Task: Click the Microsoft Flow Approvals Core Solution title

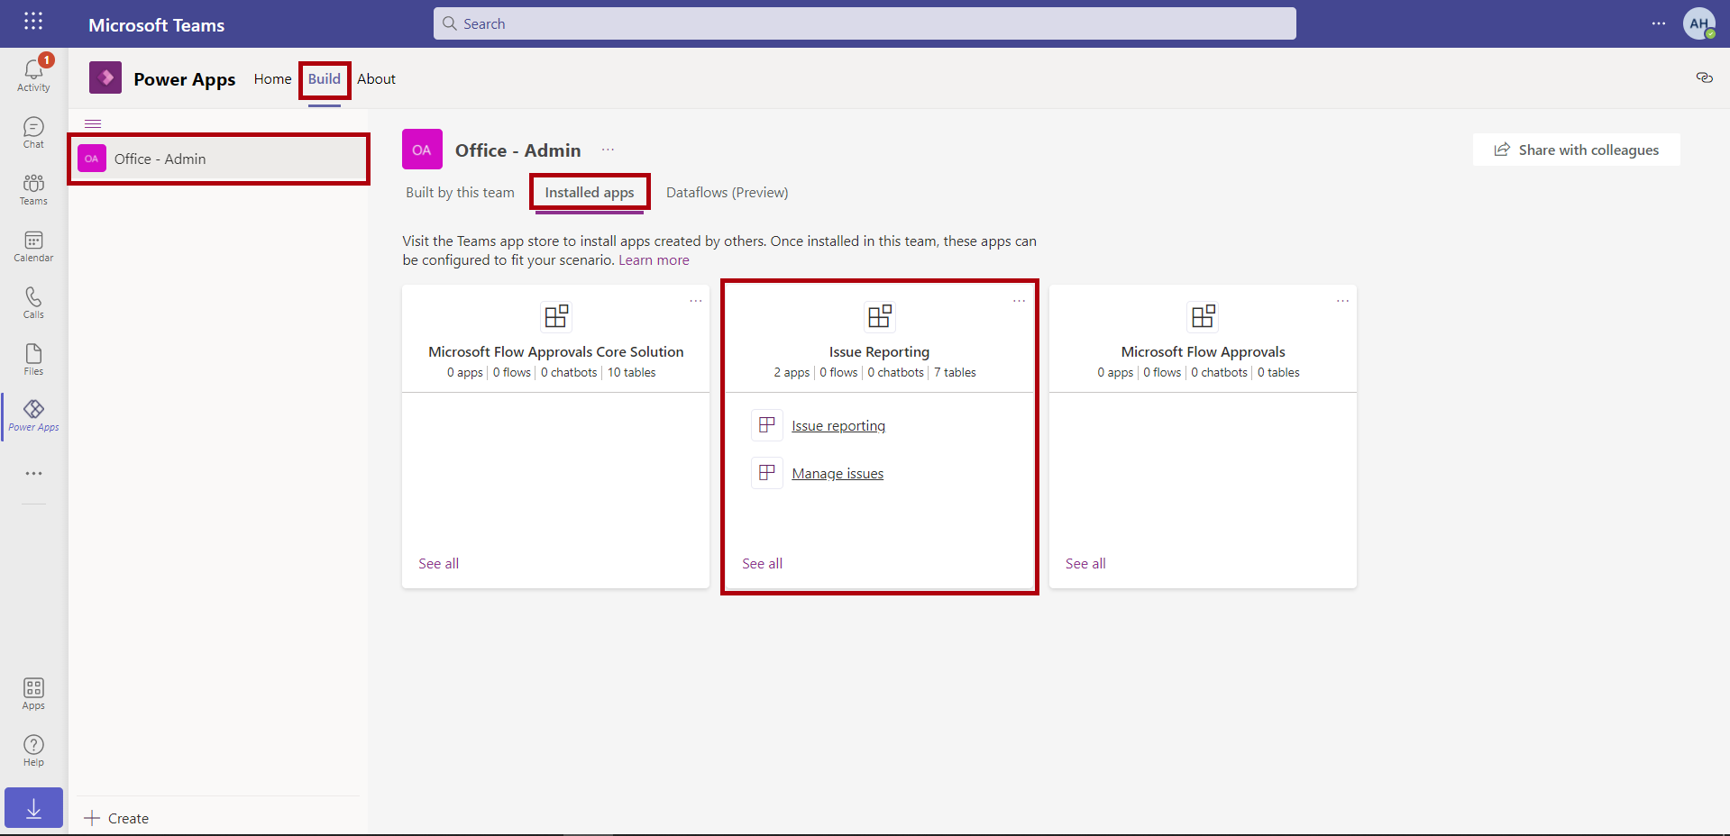Action: 556,352
